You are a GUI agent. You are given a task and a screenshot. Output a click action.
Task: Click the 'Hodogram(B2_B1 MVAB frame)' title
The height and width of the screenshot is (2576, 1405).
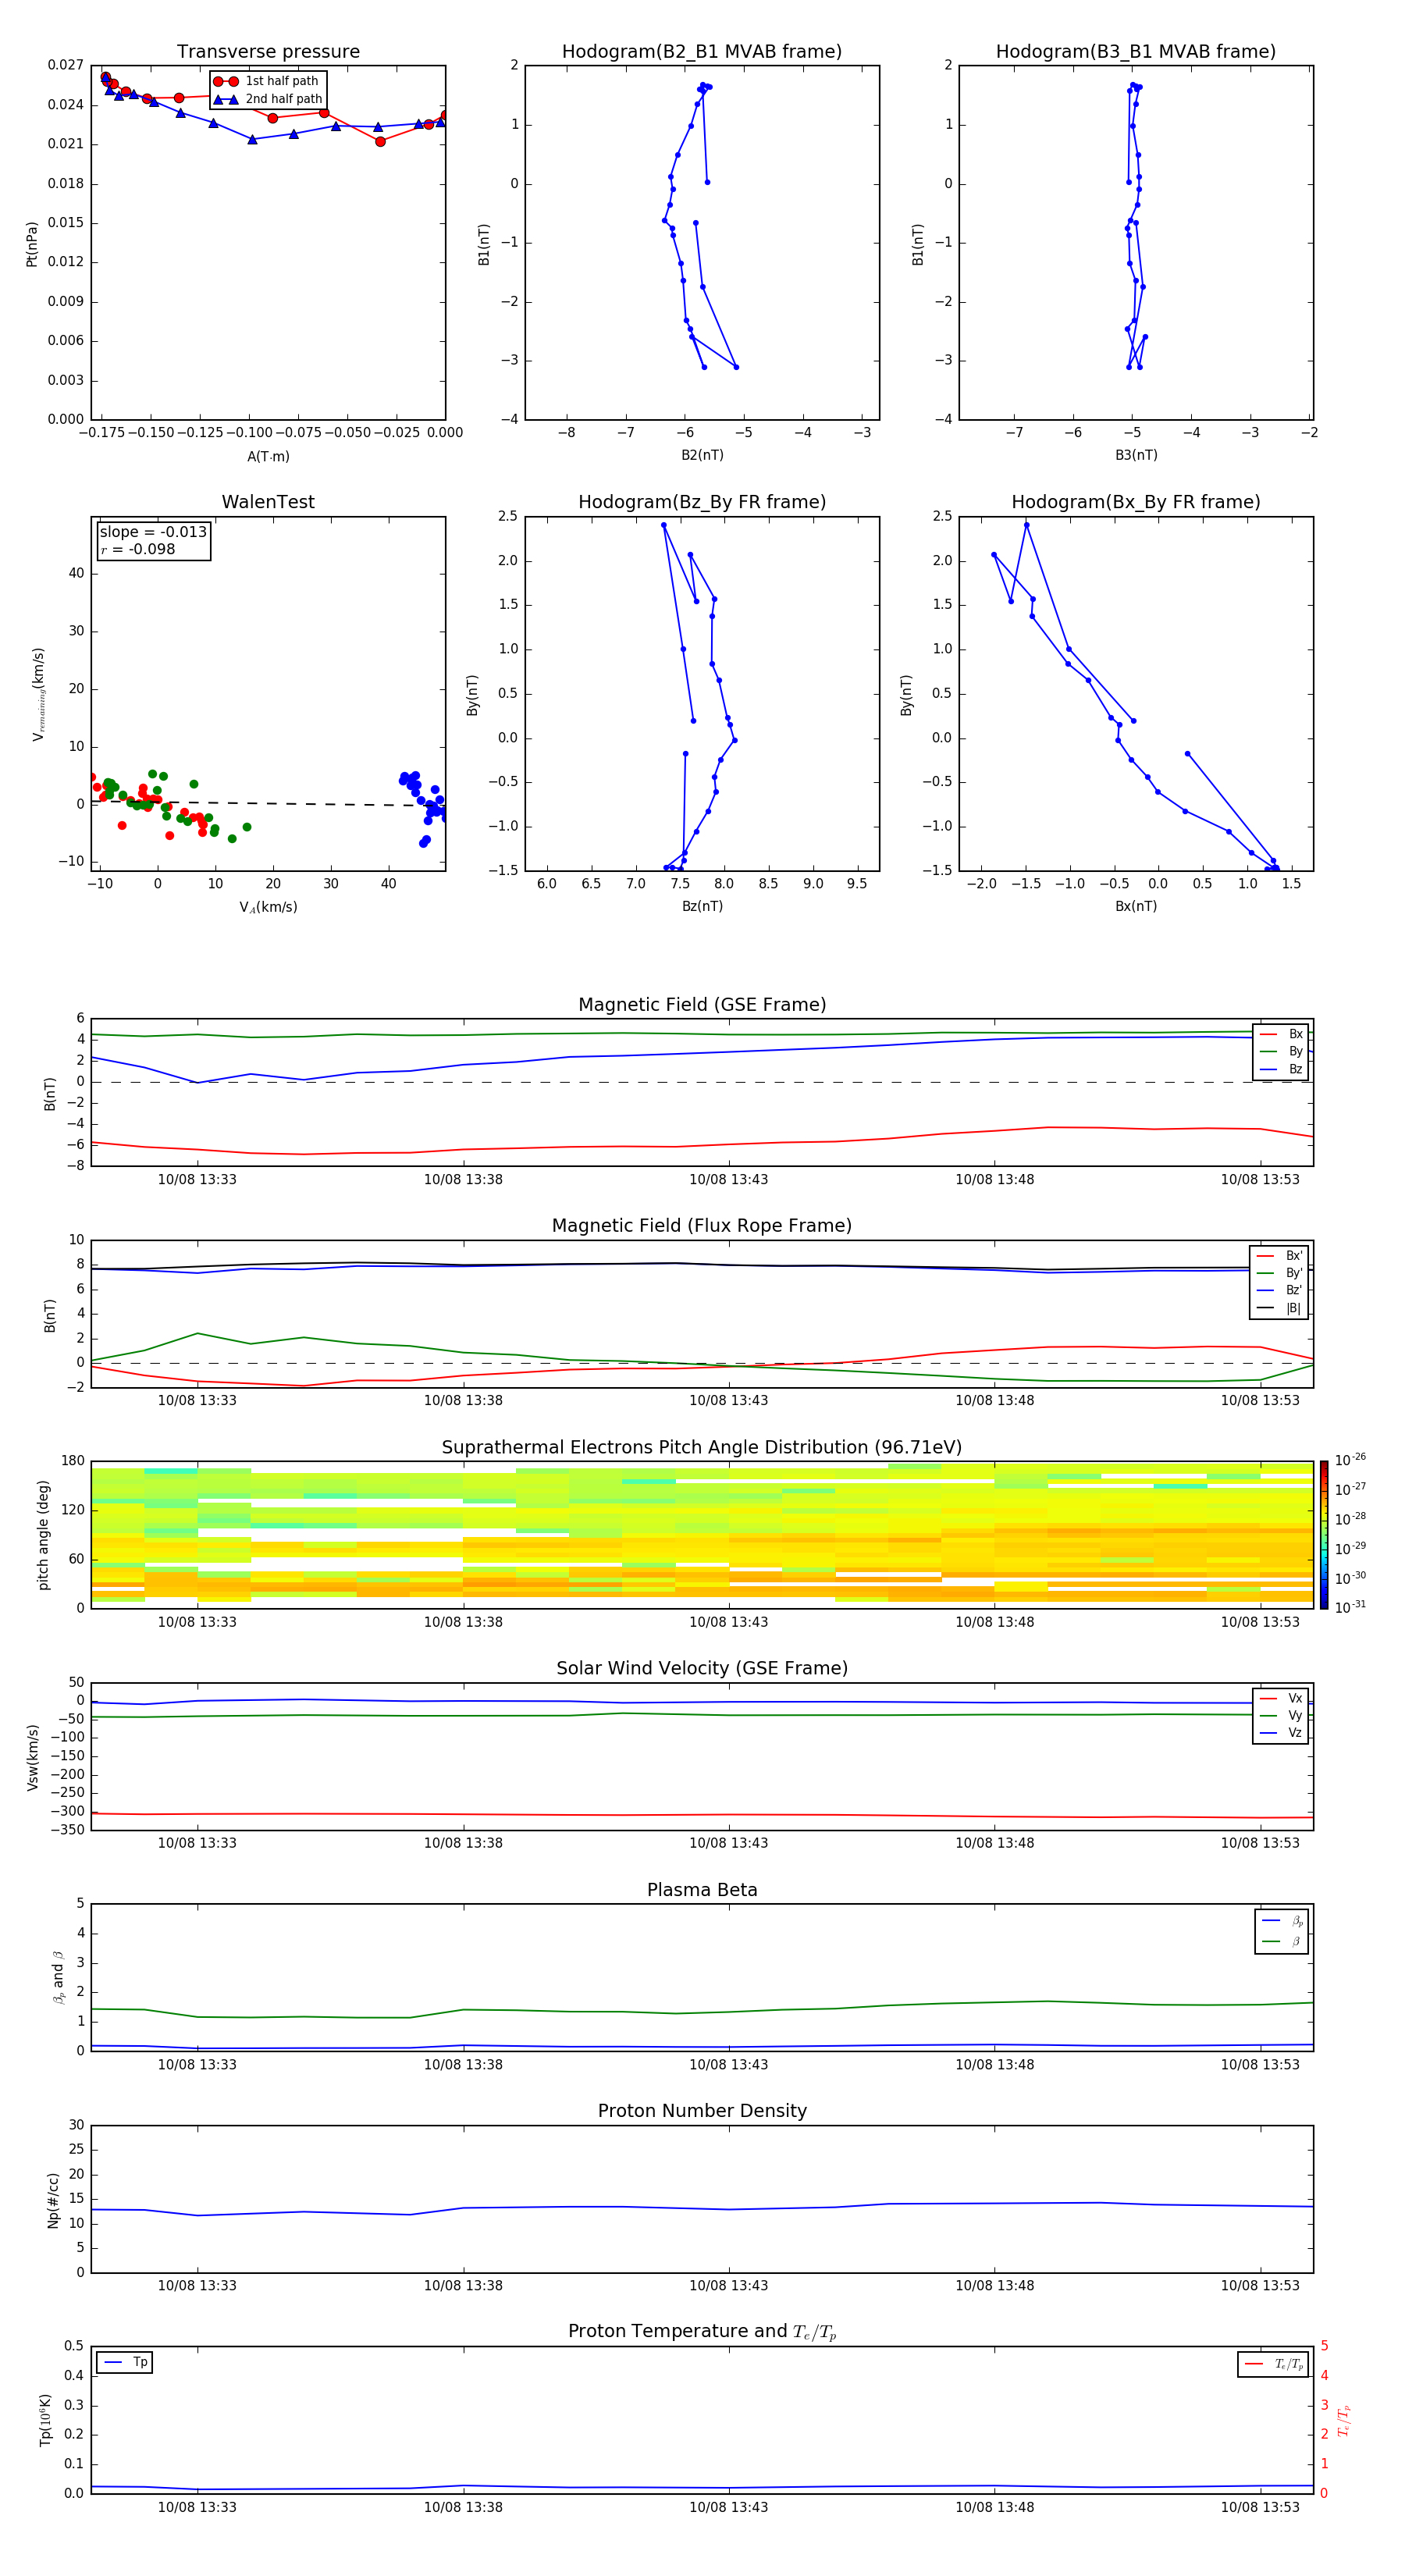701,51
